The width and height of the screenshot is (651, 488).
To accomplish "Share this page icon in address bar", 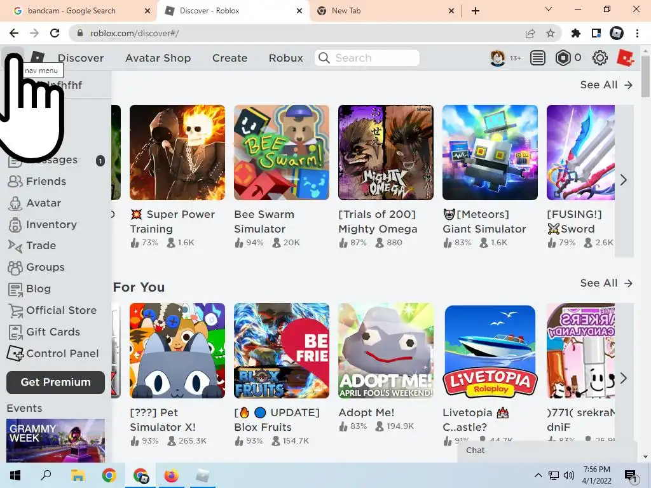I will click(x=530, y=33).
